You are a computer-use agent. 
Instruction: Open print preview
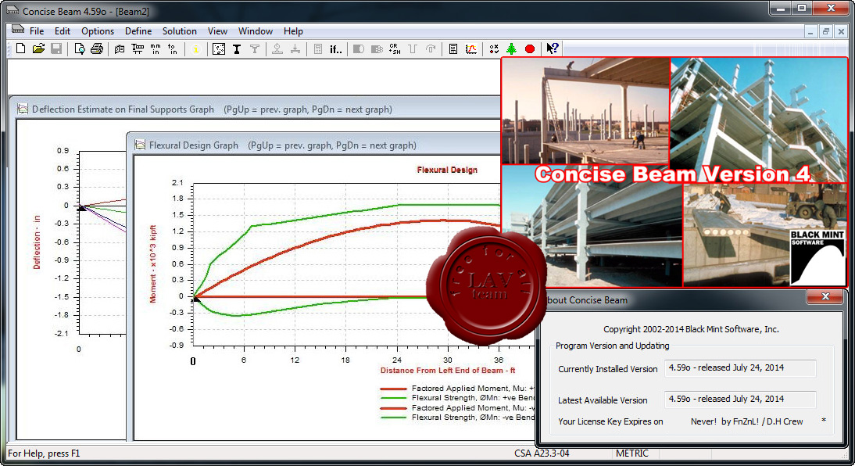coord(80,48)
